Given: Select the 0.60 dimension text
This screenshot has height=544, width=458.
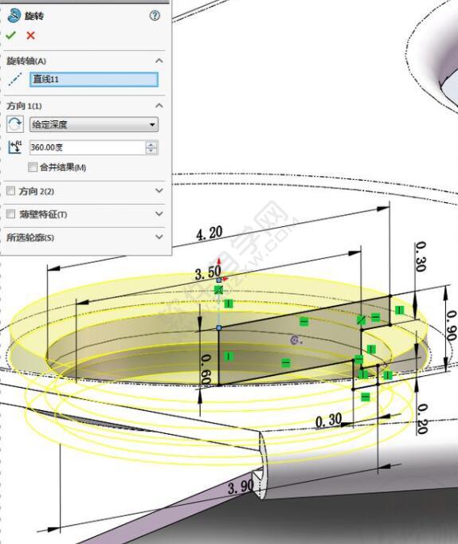Looking at the screenshot, I should (x=206, y=369).
